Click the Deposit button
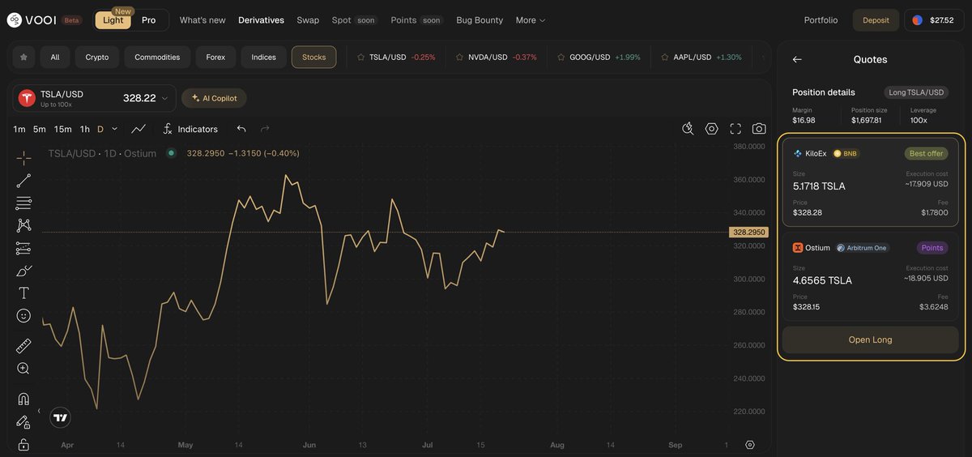Image resolution: width=972 pixels, height=457 pixels. (x=876, y=20)
